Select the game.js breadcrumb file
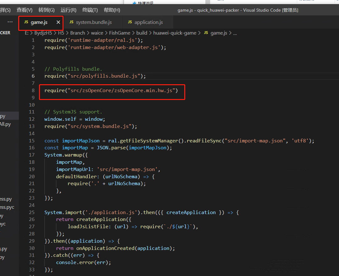The image size is (339, 276). pyautogui.click(x=219, y=33)
